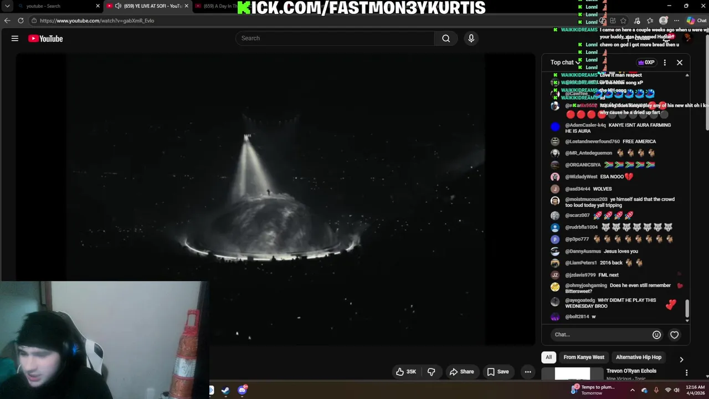The image size is (709, 399).
Task: Focus the YouTube search box
Action: (335, 38)
